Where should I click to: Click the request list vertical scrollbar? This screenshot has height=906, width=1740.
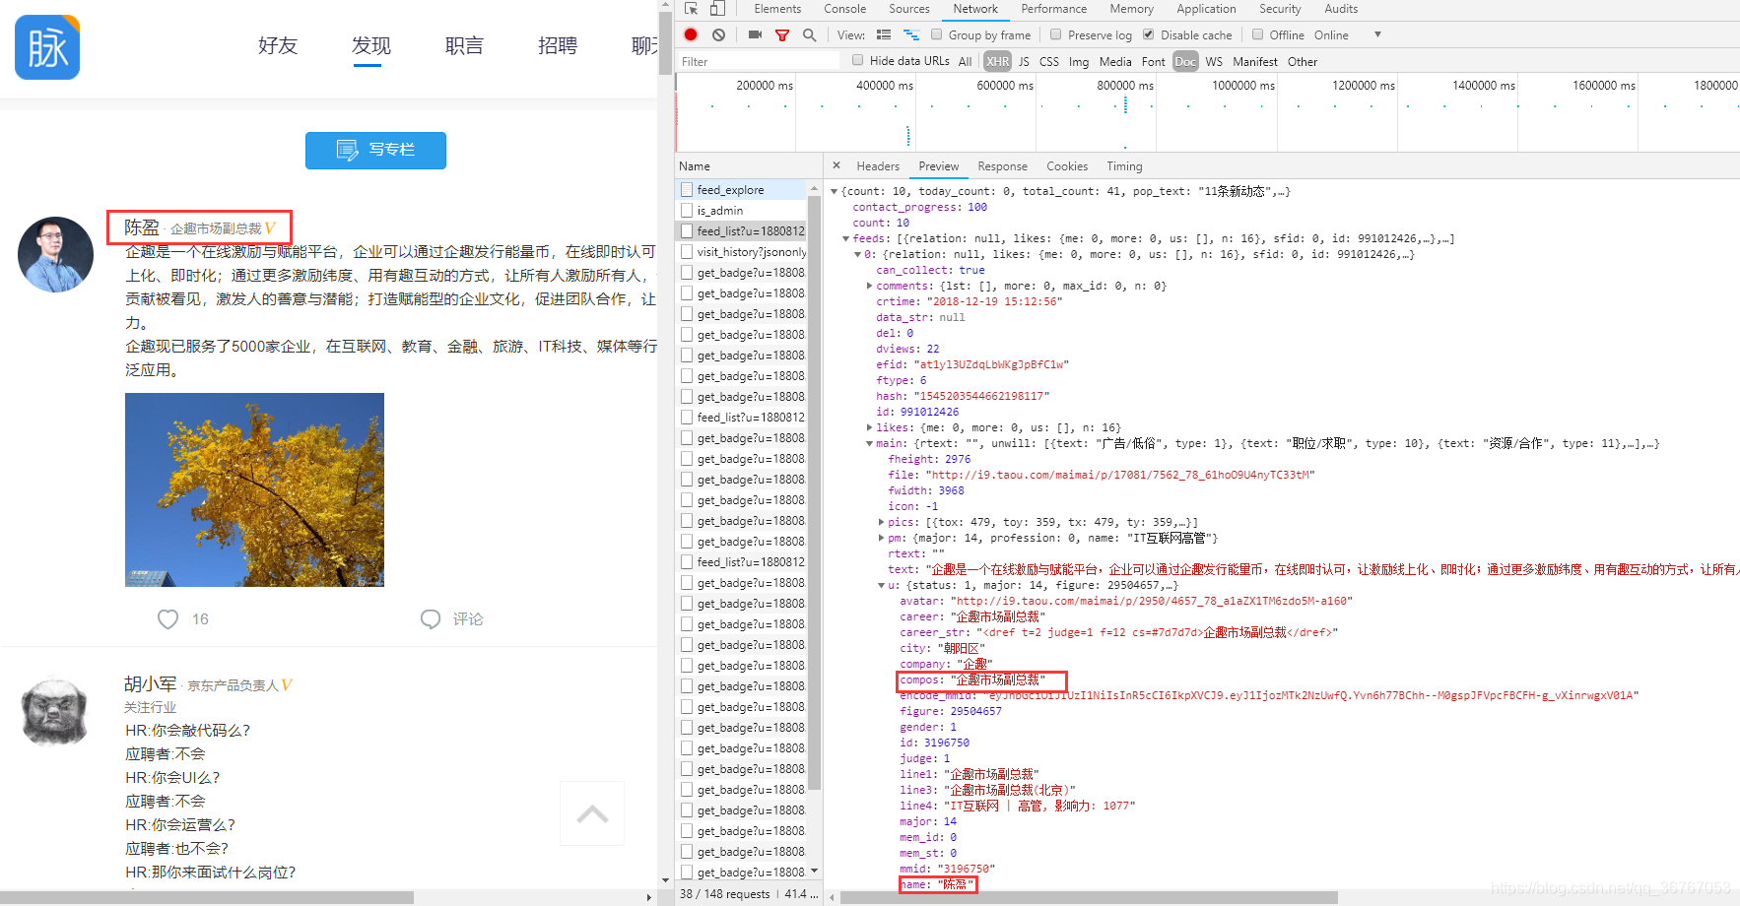815,492
